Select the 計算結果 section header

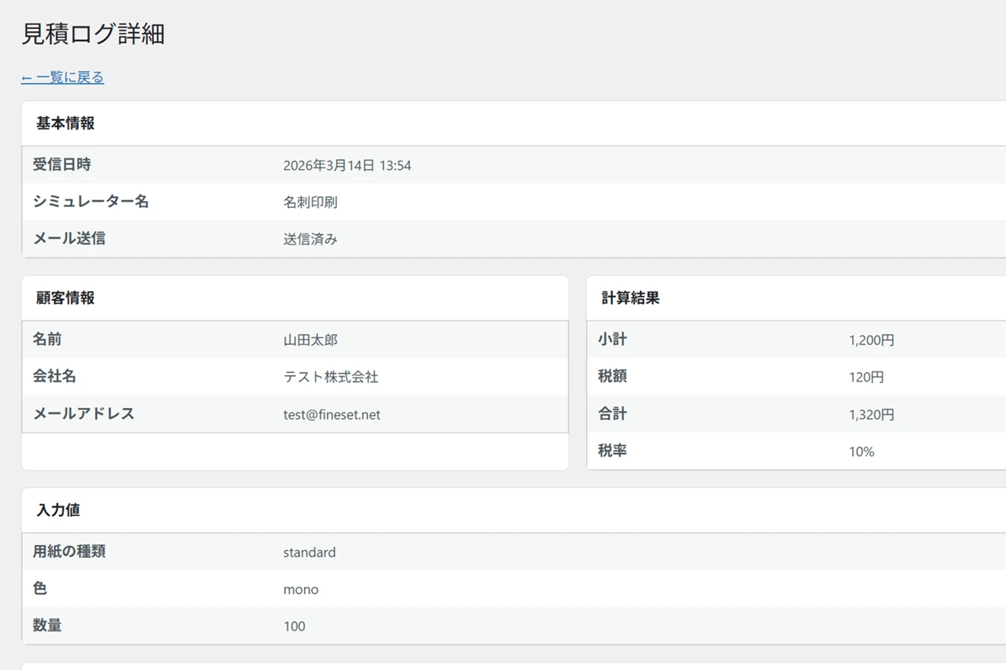click(630, 298)
